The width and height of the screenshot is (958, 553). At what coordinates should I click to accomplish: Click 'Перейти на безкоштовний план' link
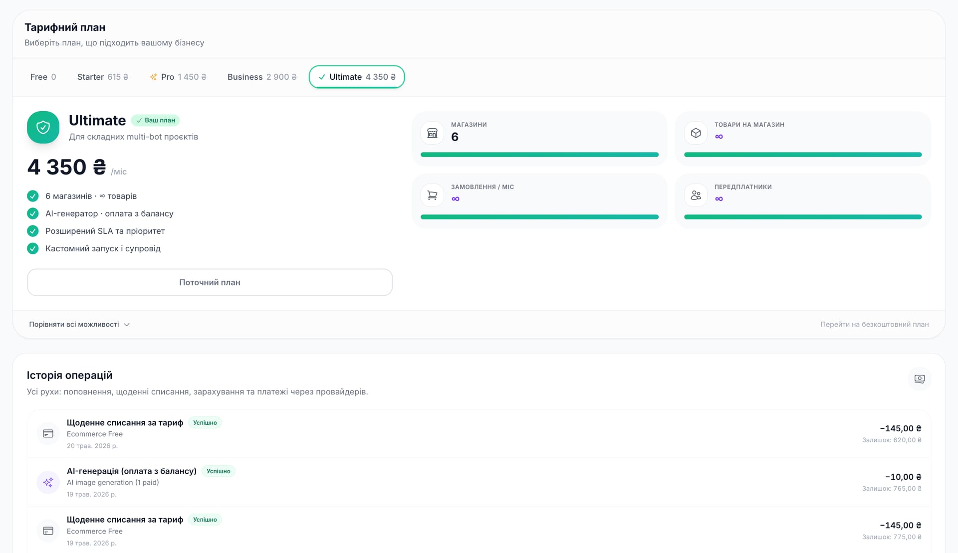click(x=875, y=324)
